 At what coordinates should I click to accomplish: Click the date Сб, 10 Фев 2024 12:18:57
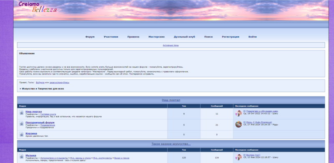coord(257,158)
